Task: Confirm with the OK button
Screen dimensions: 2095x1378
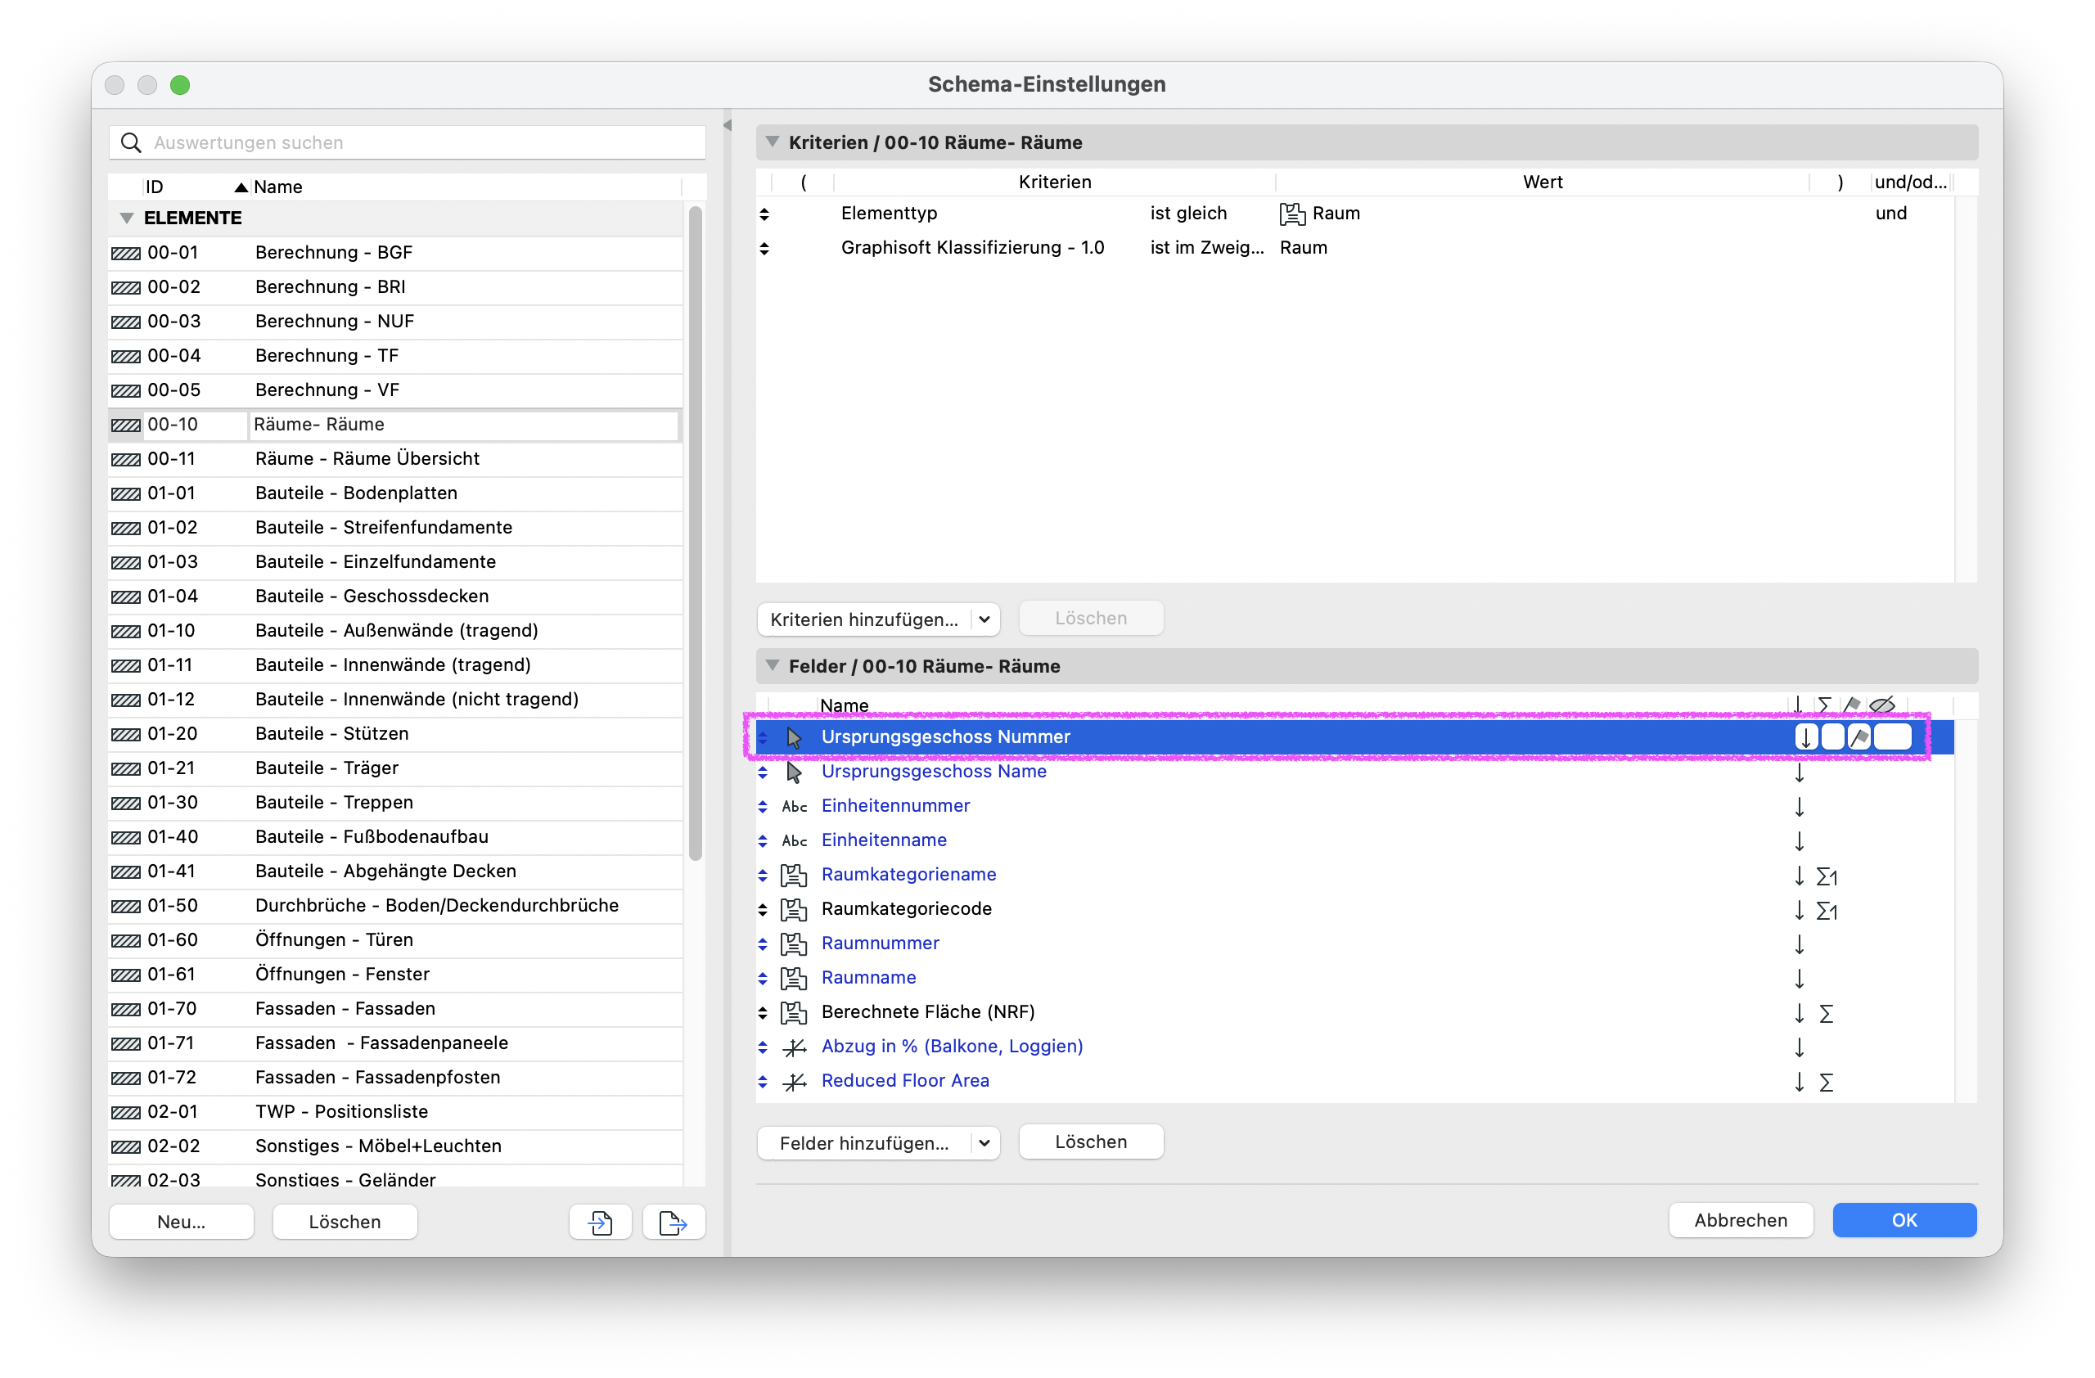Action: click(1904, 1219)
